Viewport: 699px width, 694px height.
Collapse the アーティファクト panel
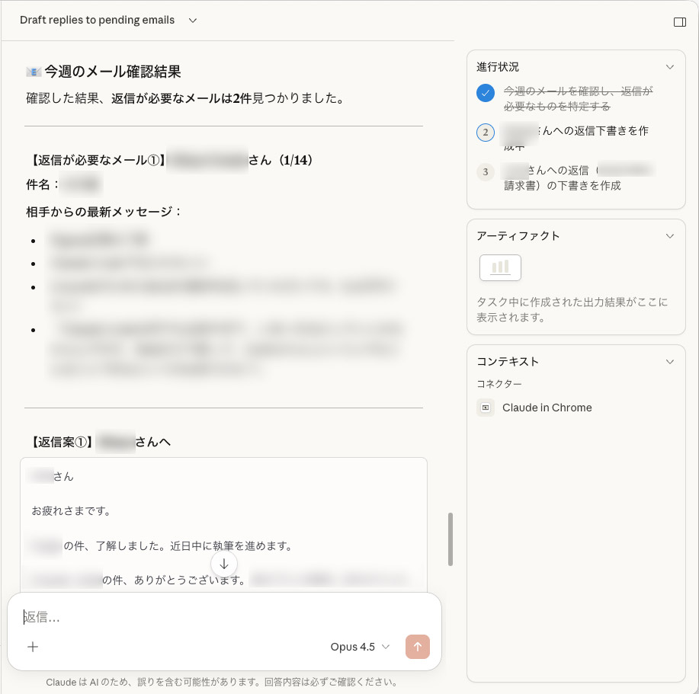pos(670,236)
